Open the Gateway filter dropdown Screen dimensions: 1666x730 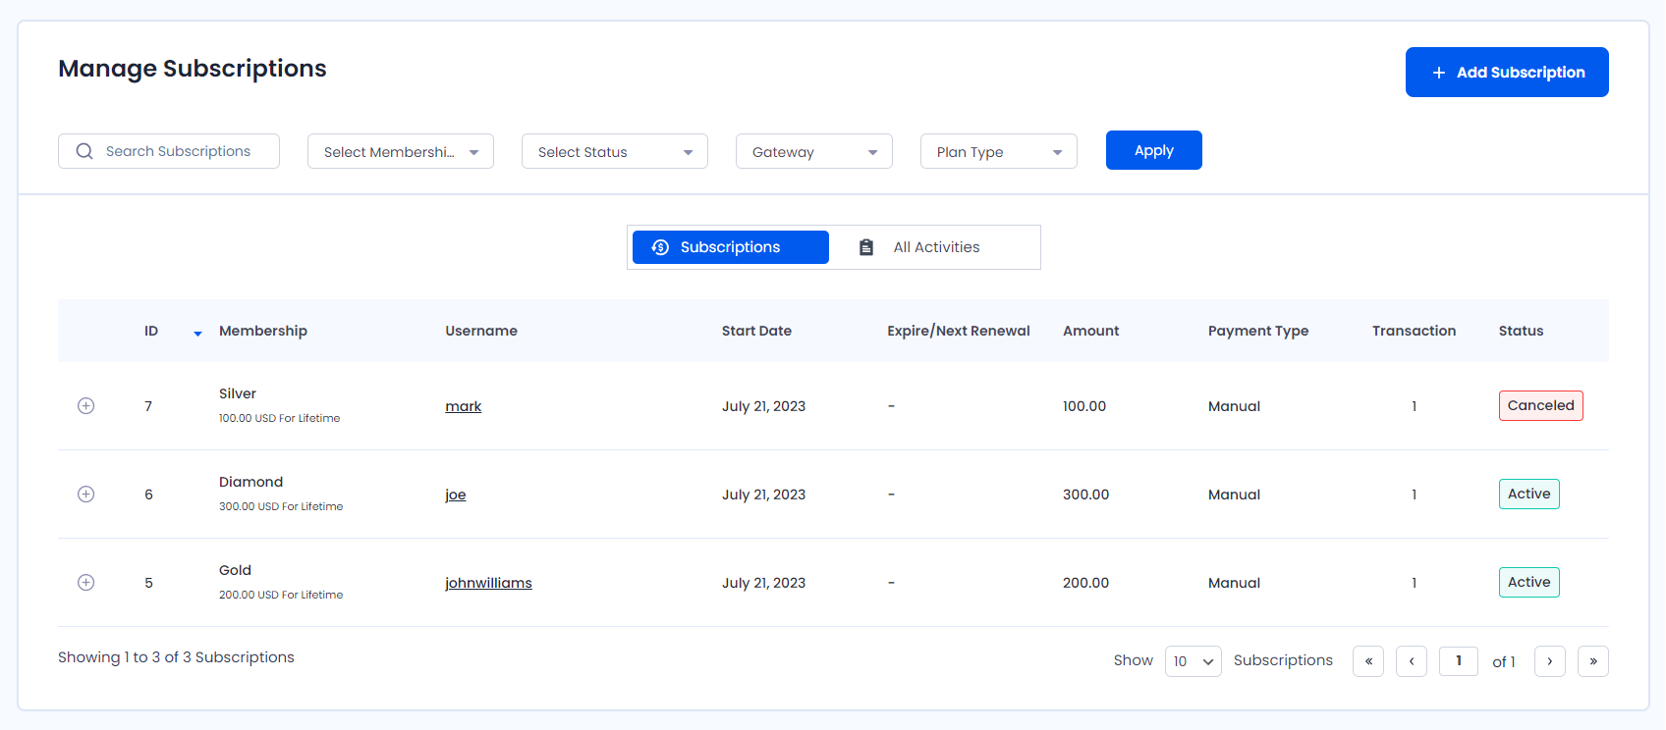[x=813, y=152]
